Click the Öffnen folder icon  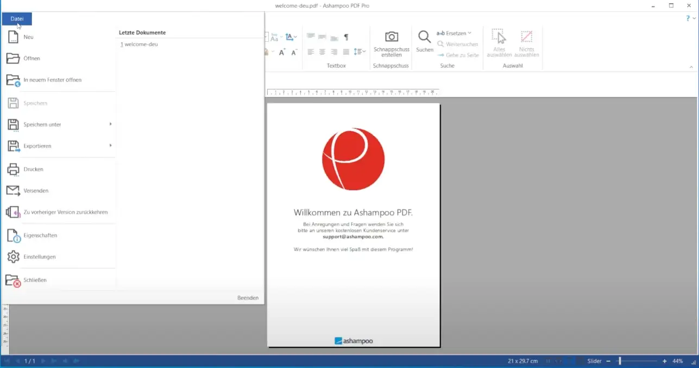13,59
